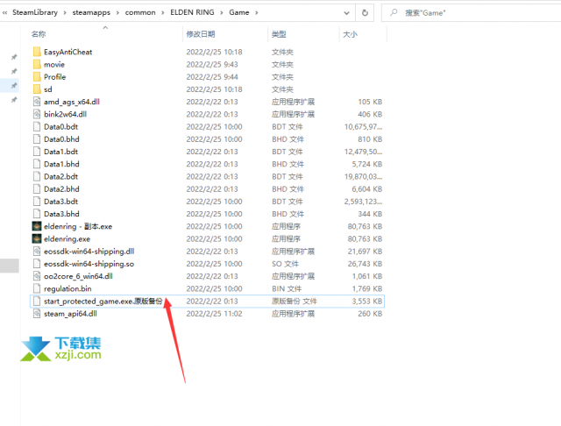Click the Data0.bhd file icon

tap(37, 139)
